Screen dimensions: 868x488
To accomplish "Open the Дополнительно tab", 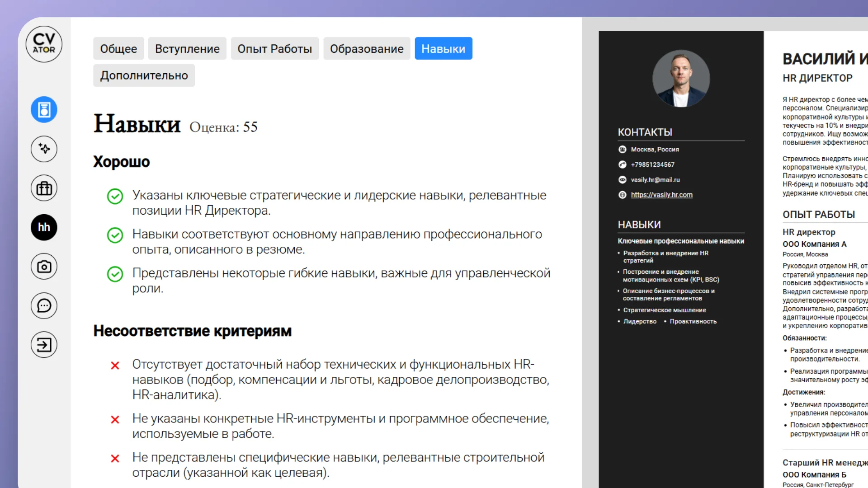I will click(144, 75).
